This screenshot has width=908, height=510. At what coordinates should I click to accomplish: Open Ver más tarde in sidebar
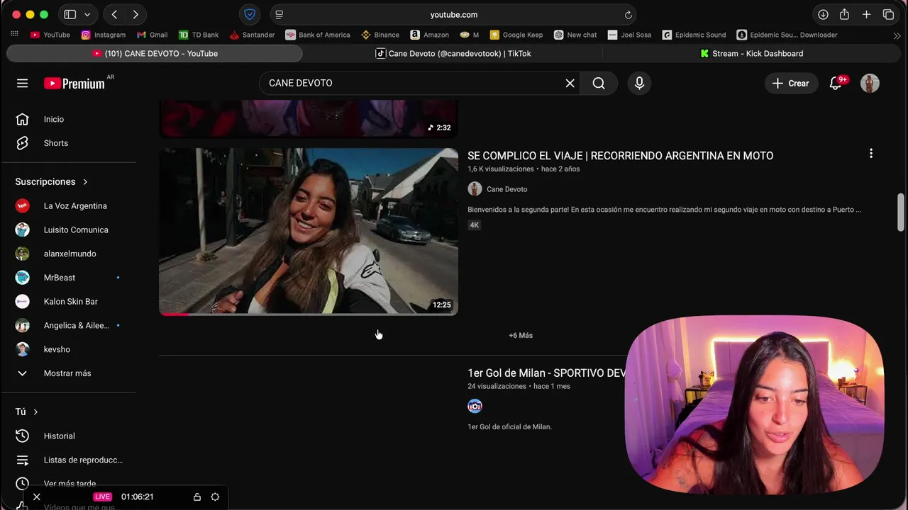(x=69, y=484)
